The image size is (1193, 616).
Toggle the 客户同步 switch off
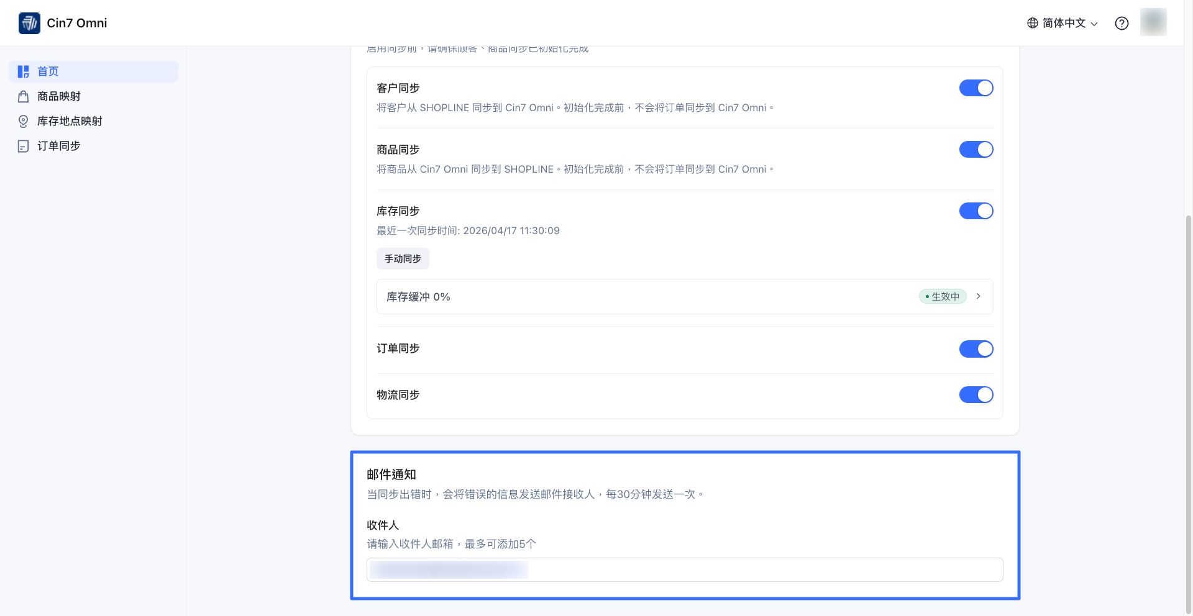tap(976, 88)
